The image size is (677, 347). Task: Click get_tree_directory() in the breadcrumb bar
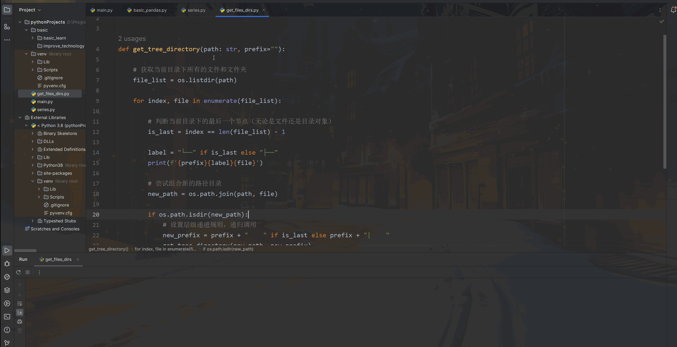point(108,249)
